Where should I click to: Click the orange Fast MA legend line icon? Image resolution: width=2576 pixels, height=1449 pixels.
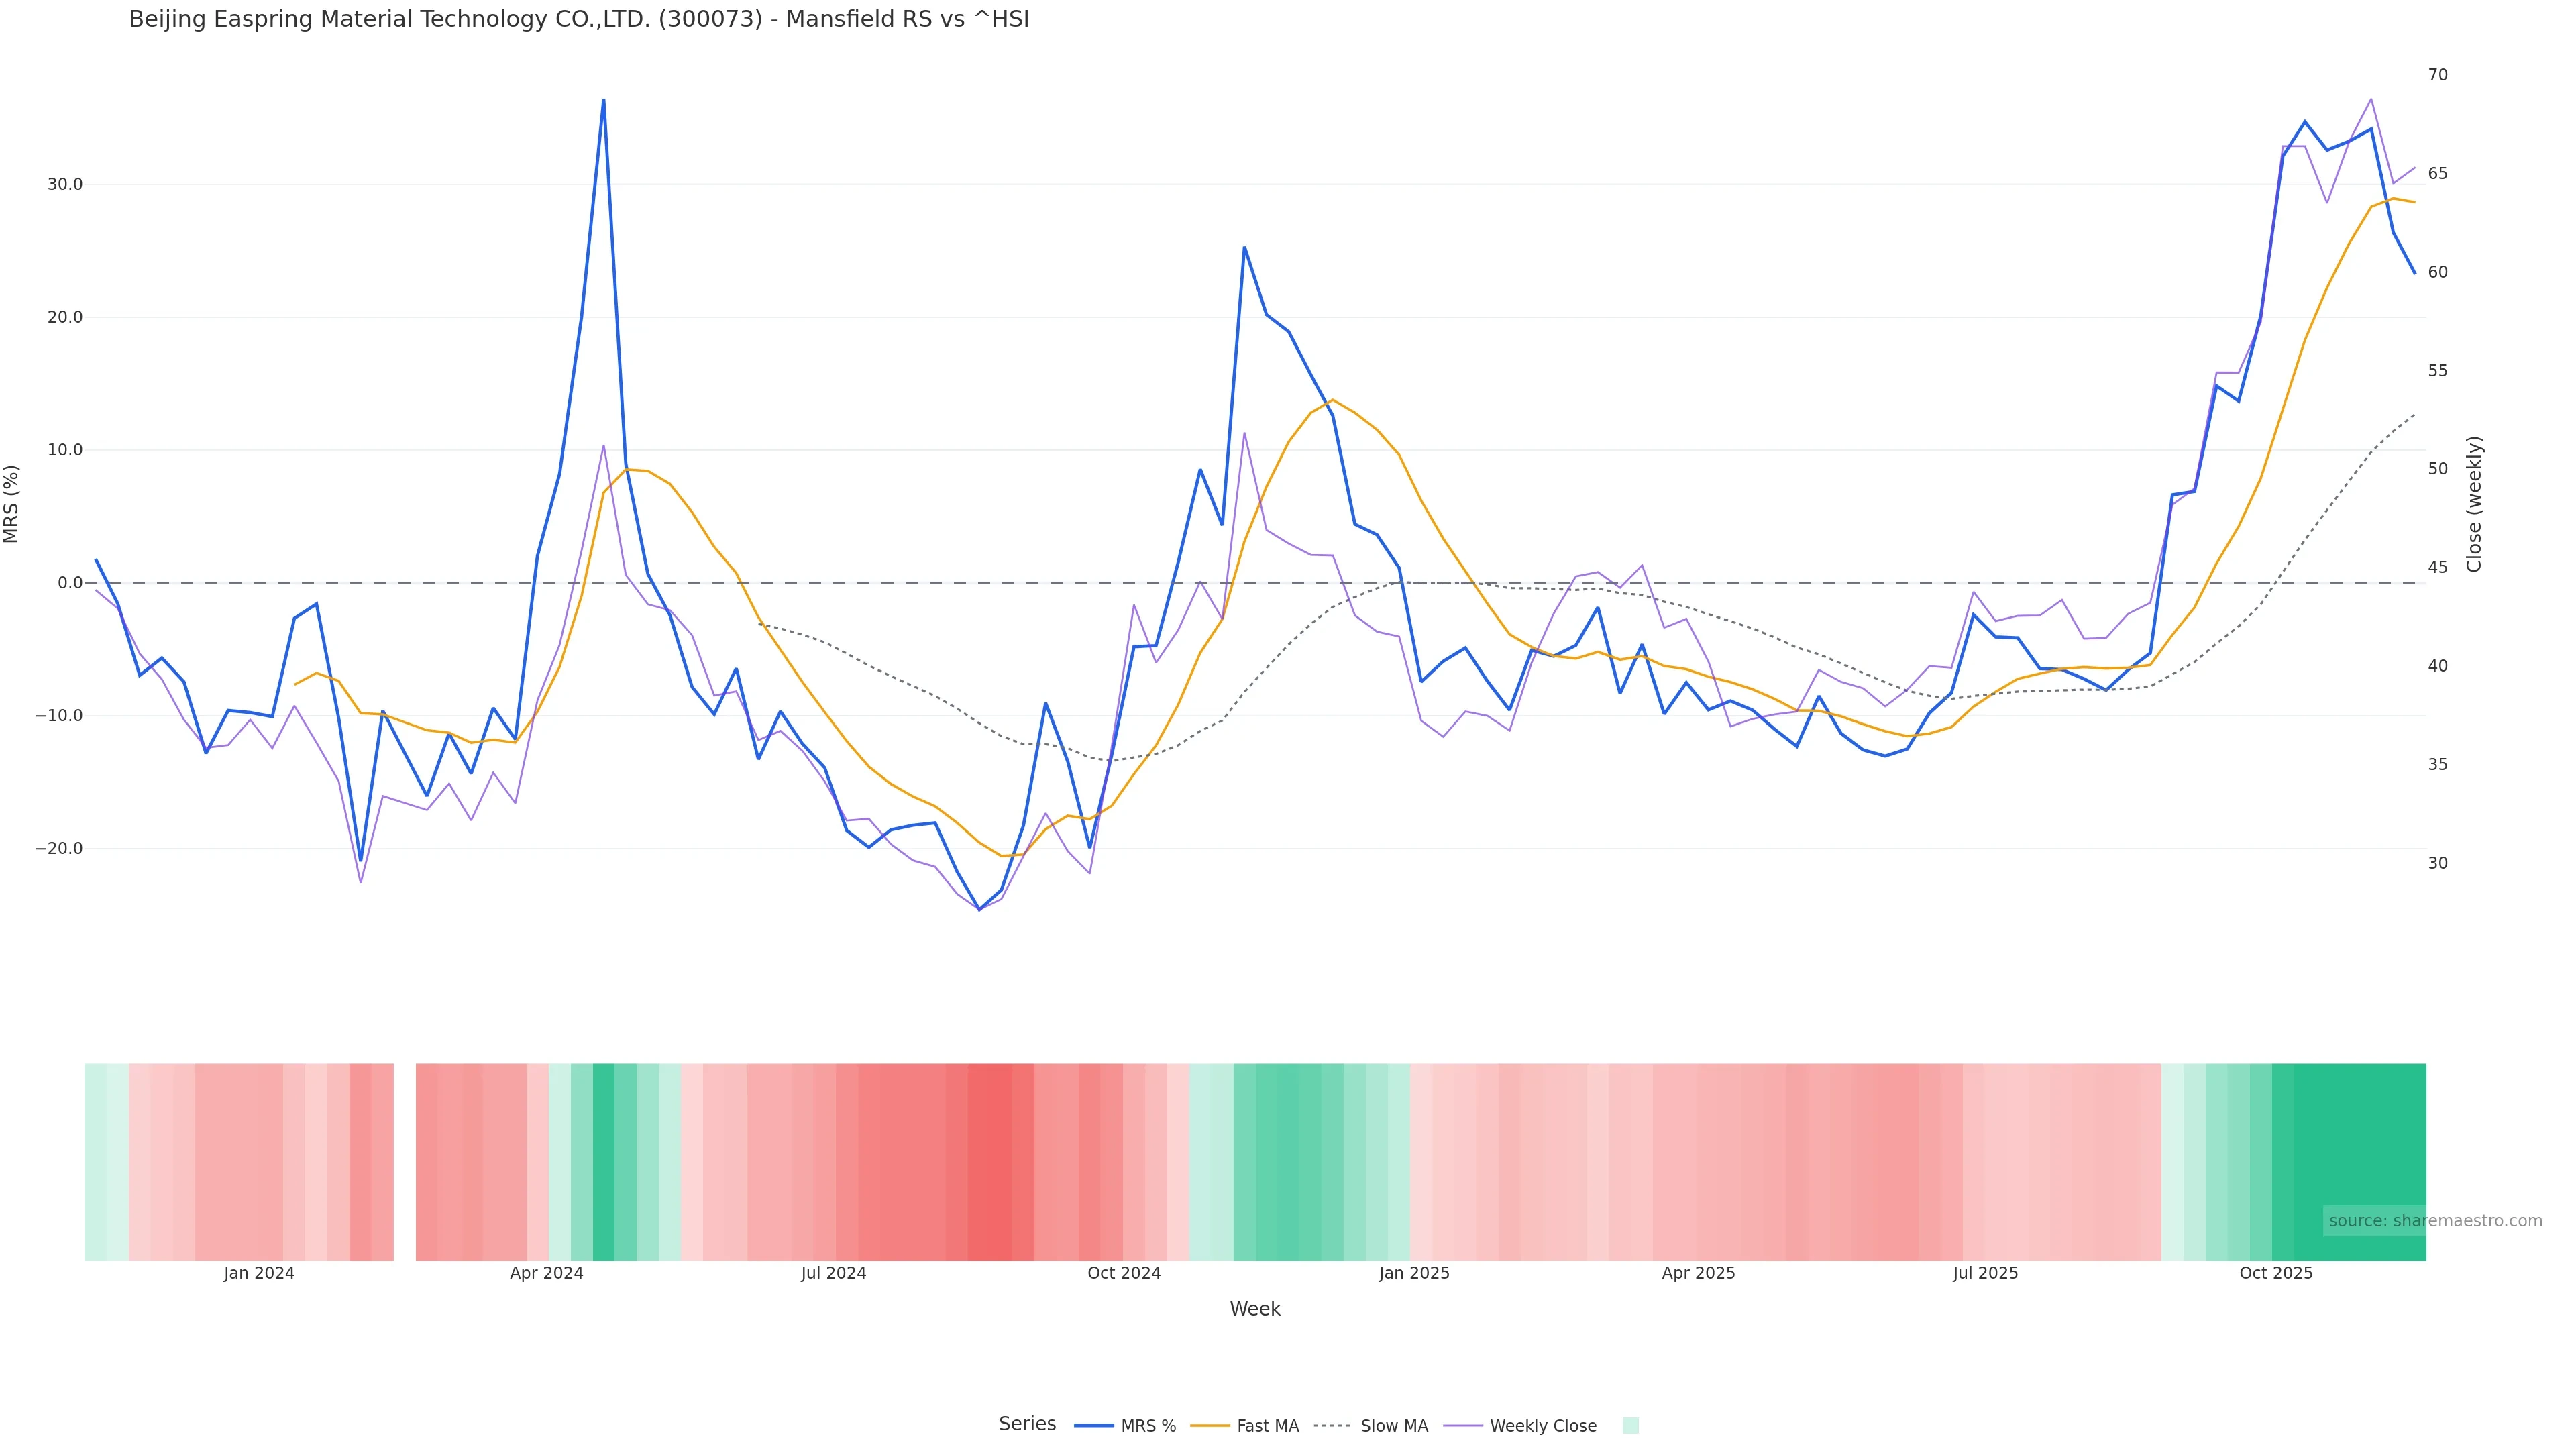[x=1210, y=1426]
